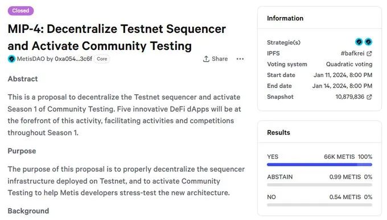This screenshot has width=387, height=220.
Task: Click the YES result progress bar
Action: [x=320, y=164]
